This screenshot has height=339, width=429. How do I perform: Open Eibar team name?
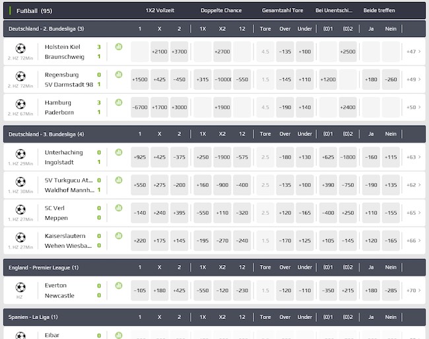pos(52,335)
